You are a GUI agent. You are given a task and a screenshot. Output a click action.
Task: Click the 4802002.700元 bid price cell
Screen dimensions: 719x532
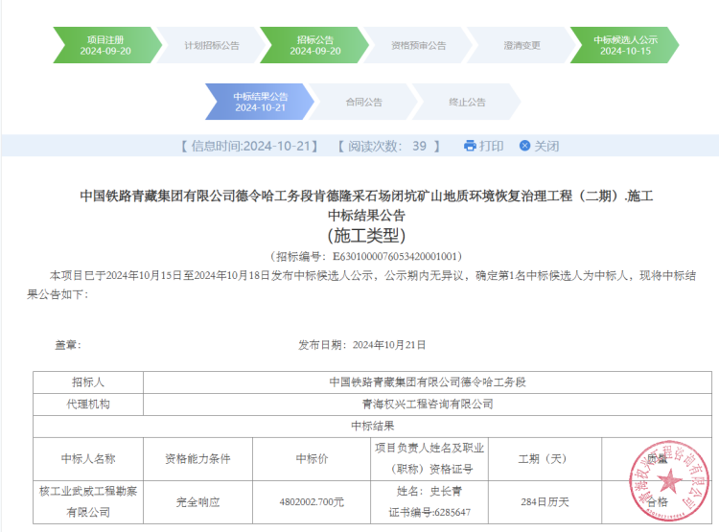click(x=312, y=501)
